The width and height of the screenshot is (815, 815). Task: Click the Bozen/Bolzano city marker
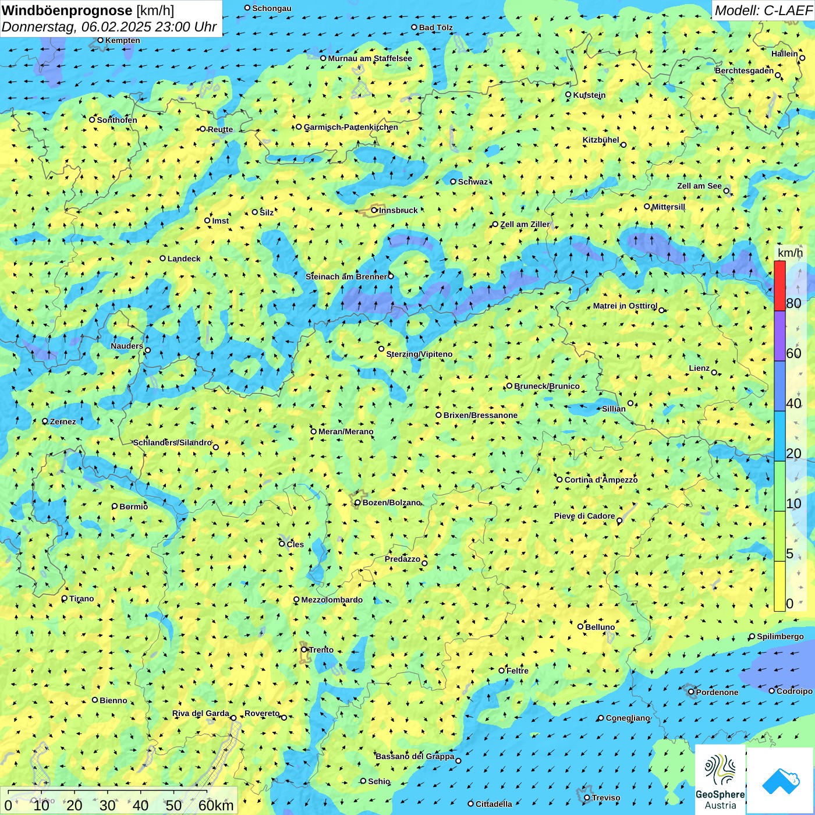[x=357, y=502]
